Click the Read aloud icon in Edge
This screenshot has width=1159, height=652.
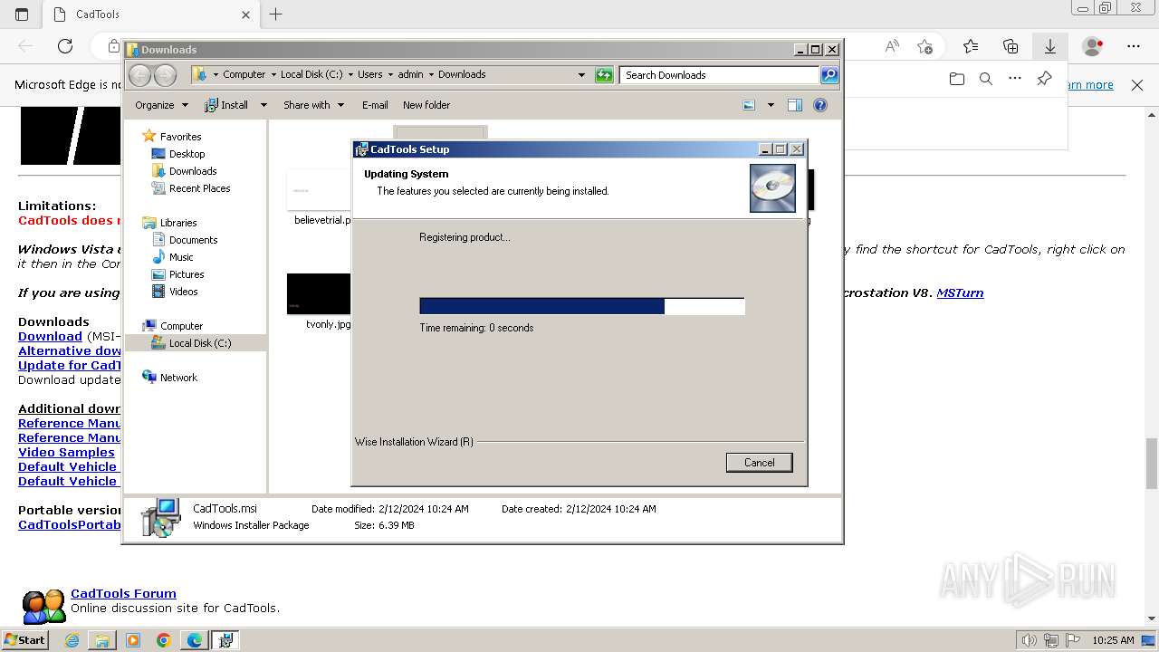tap(892, 46)
